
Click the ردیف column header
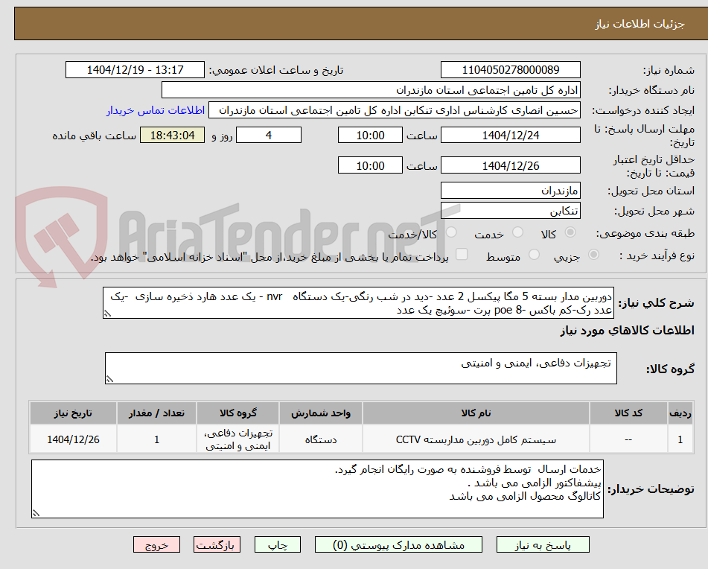[x=680, y=413]
